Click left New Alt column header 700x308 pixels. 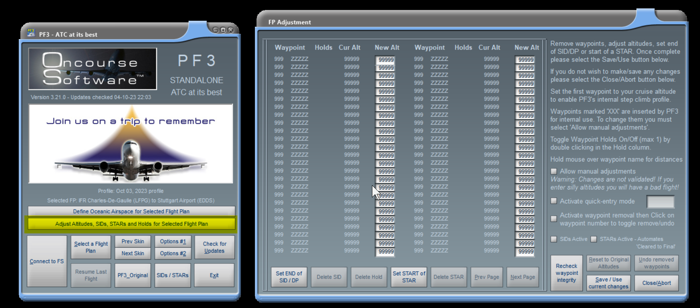point(387,47)
